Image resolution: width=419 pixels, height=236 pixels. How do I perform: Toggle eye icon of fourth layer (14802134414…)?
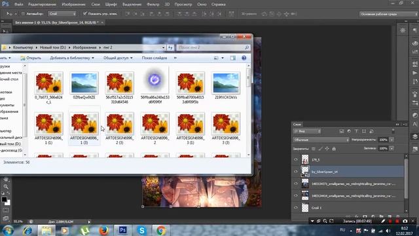click(x=296, y=195)
